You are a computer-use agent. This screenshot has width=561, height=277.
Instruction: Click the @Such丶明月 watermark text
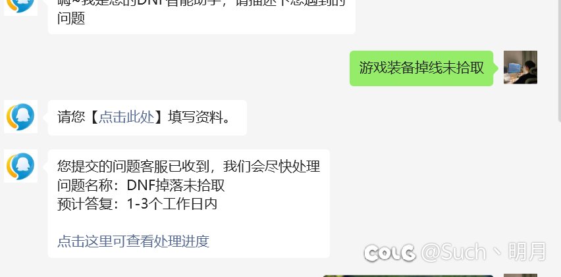483,252
